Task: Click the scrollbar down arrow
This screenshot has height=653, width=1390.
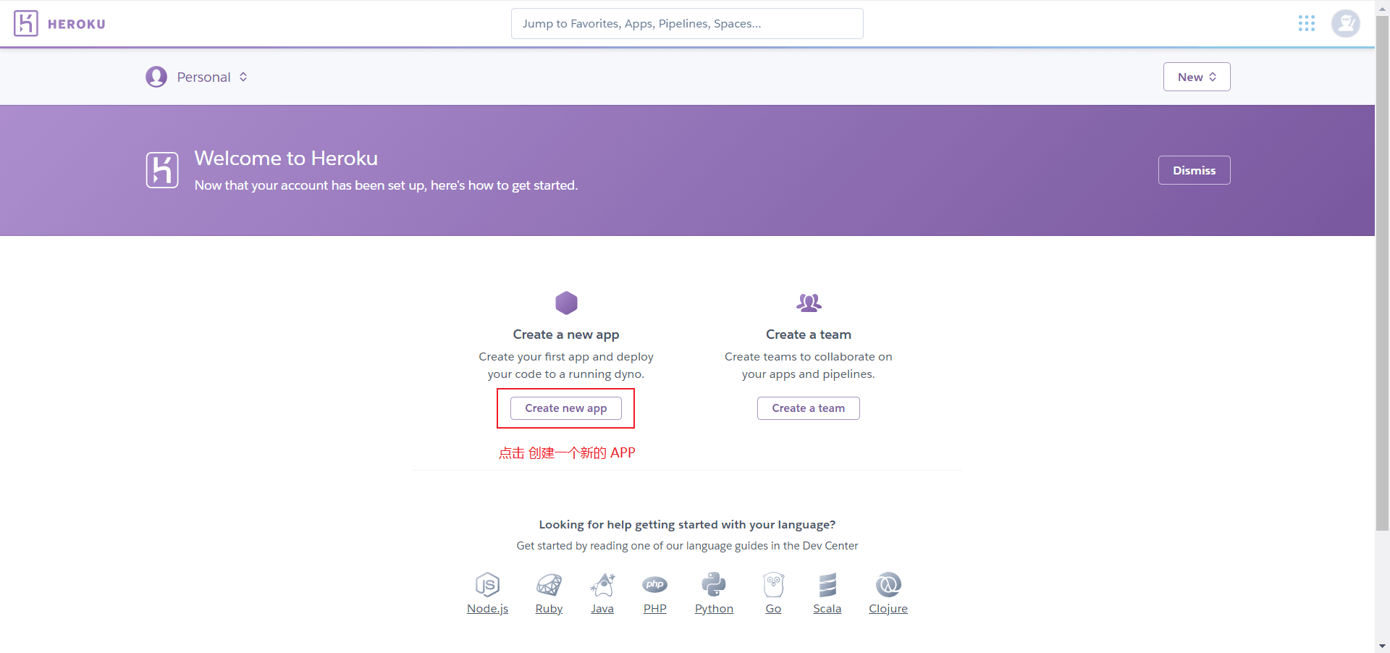Action: click(x=1382, y=646)
